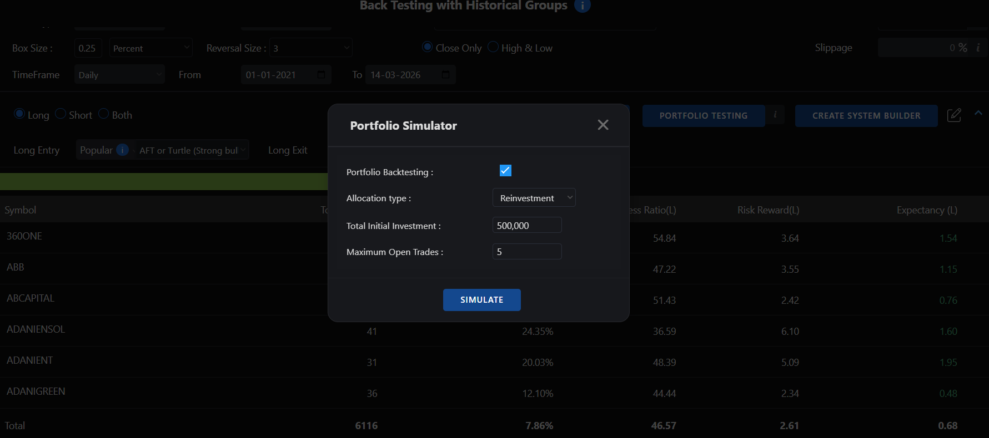Close the Portfolio Simulator dialog
This screenshot has width=989, height=438.
[x=603, y=125]
